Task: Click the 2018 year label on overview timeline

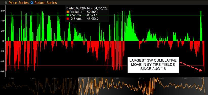Action: (117, 78)
